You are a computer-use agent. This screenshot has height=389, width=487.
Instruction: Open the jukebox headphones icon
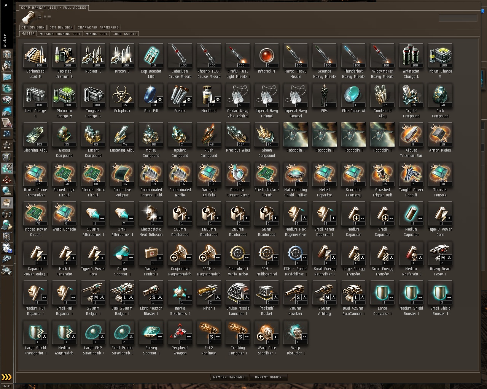click(x=6, y=214)
